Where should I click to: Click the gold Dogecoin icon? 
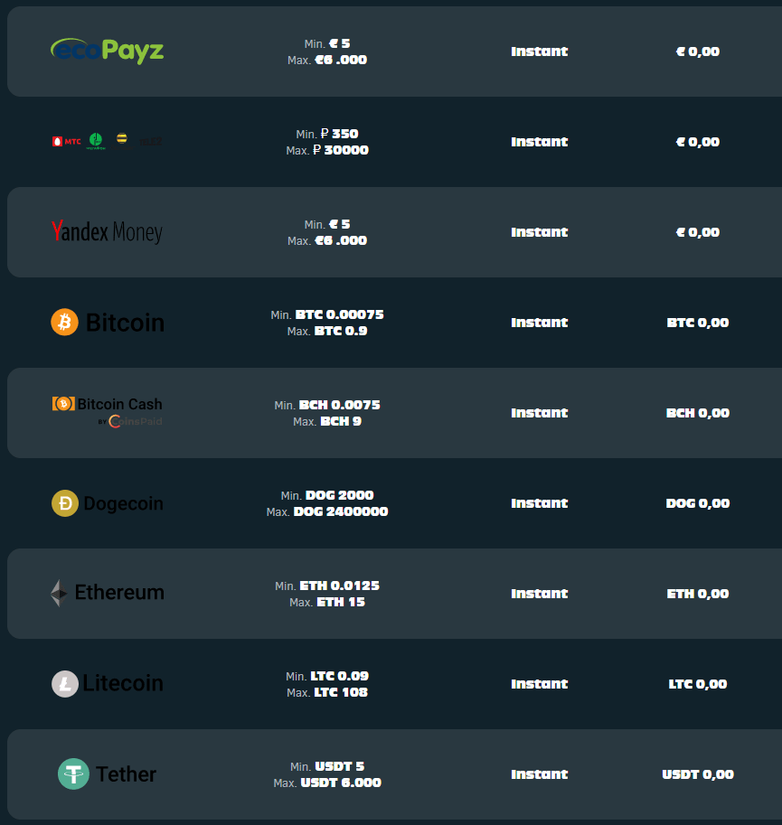[65, 503]
